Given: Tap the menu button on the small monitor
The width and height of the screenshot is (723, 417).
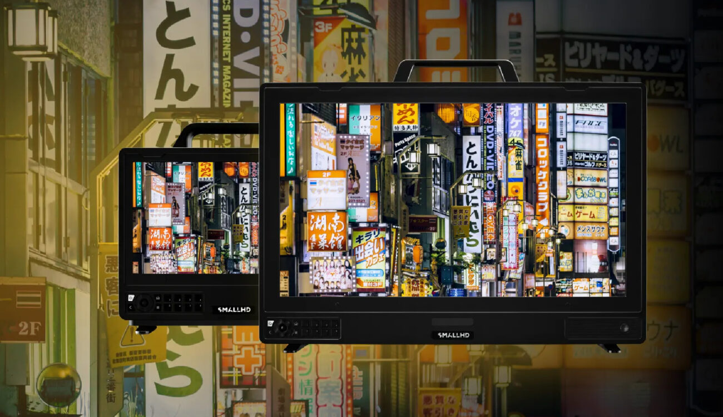Looking at the screenshot, I should click(158, 307).
